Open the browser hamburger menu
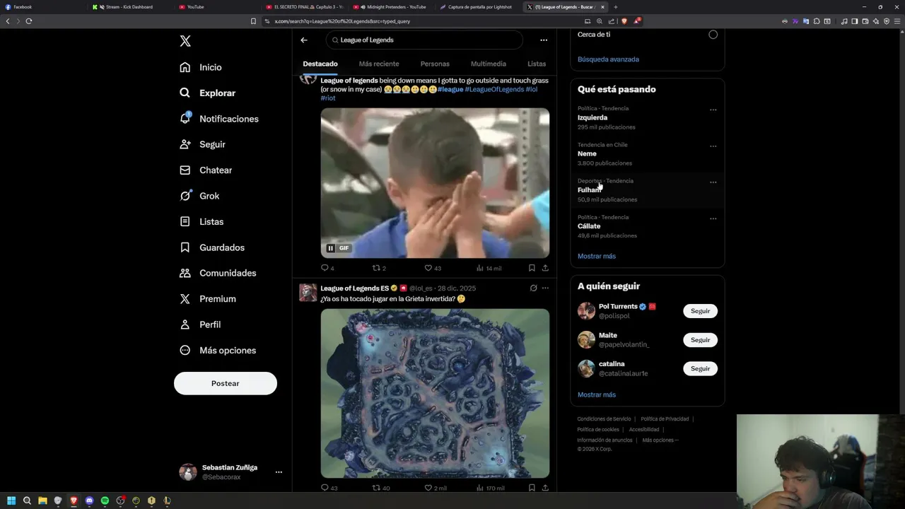This screenshot has height=509, width=905. click(897, 21)
